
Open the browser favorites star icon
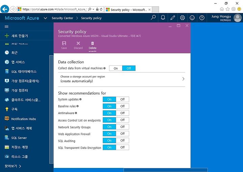pyautogui.click(x=227, y=9)
